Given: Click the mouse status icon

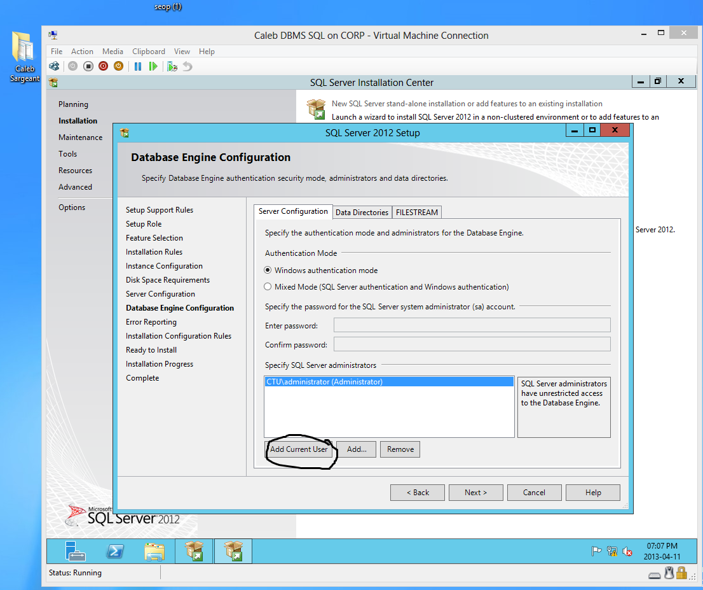Looking at the screenshot, I should [669, 573].
